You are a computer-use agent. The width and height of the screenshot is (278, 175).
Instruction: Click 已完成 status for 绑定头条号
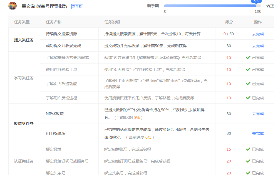pos(258,173)
